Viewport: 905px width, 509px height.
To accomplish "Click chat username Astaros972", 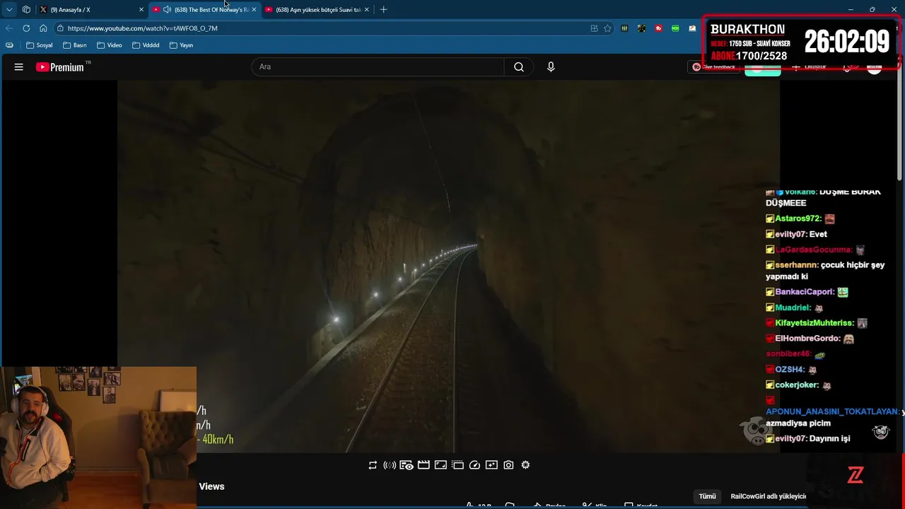I will click(x=798, y=218).
